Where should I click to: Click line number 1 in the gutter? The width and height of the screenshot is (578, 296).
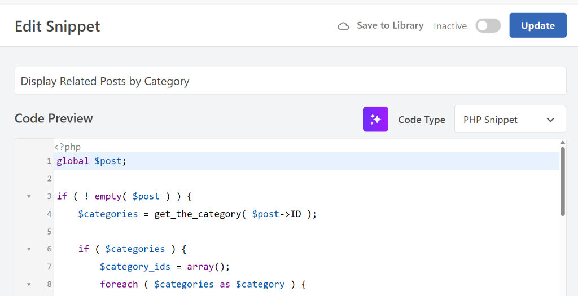[x=49, y=161]
